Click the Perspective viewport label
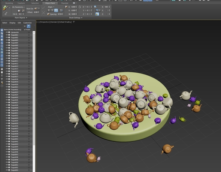 [45, 22]
